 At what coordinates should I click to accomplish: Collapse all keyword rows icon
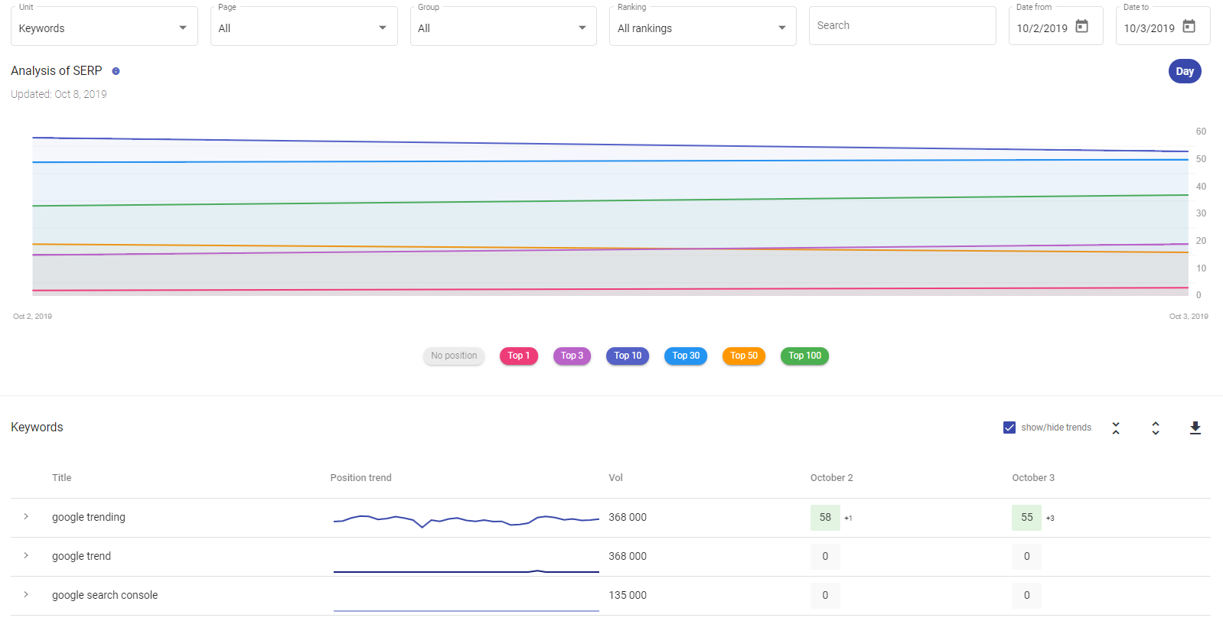coord(1116,428)
